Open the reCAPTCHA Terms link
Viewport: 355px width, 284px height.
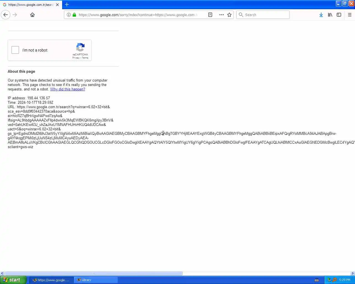click(x=85, y=58)
